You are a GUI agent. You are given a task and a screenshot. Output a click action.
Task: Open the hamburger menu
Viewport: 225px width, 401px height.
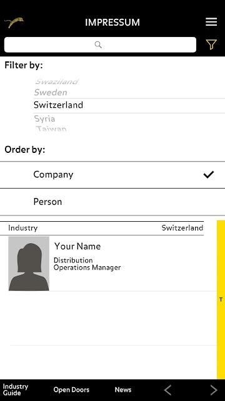pos(211,22)
